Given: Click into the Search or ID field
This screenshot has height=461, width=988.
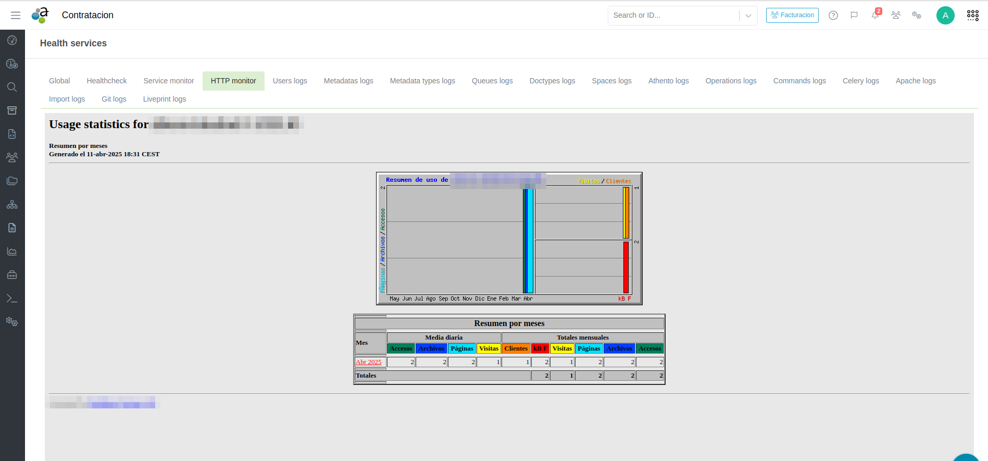Looking at the screenshot, I should (673, 16).
